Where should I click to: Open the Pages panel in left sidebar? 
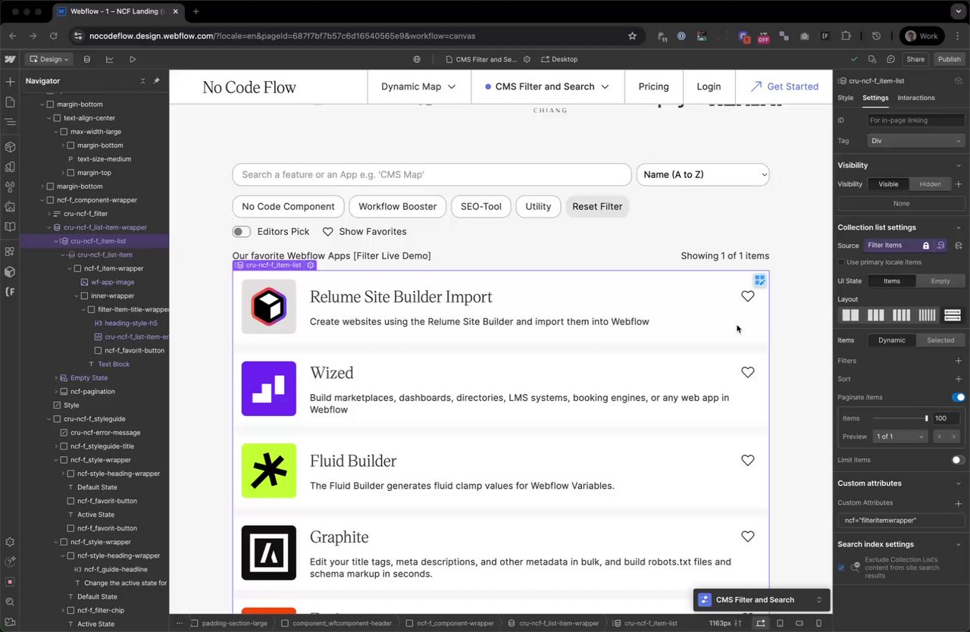point(10,102)
